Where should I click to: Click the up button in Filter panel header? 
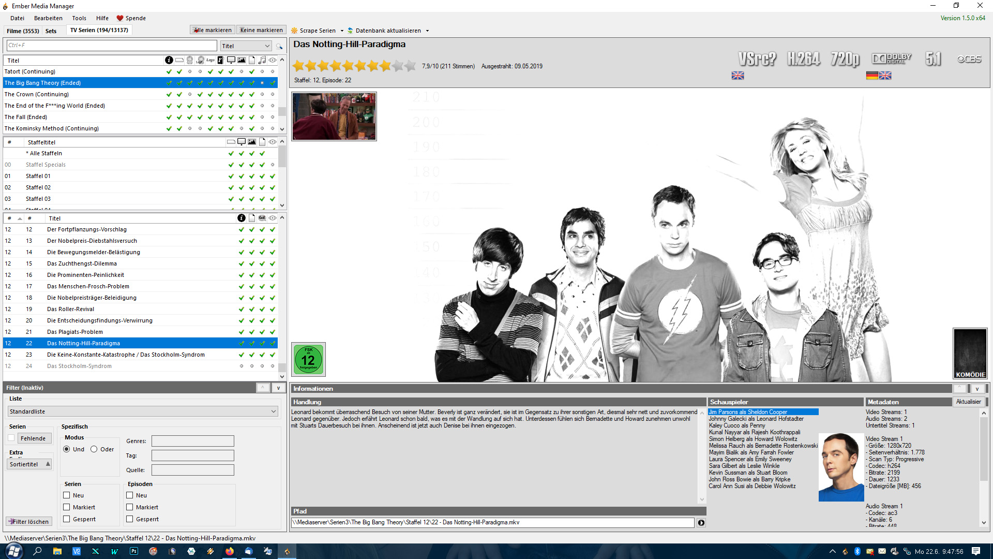pos(263,388)
